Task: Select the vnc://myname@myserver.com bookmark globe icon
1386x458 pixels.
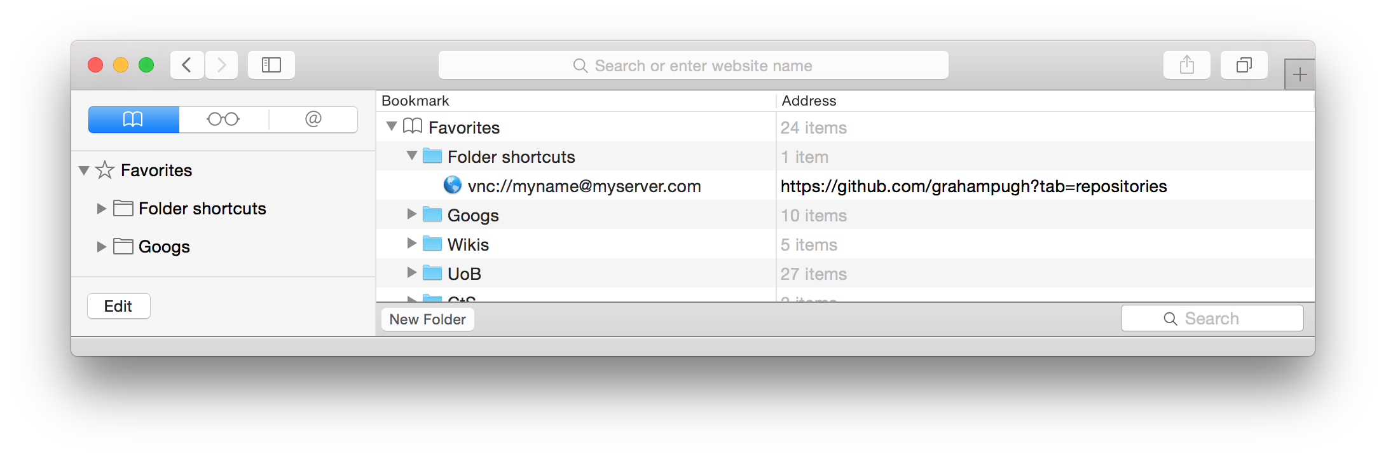Action: point(453,185)
